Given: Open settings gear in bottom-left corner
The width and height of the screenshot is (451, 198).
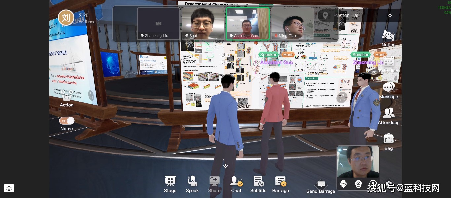Looking at the screenshot, I should tap(9, 189).
